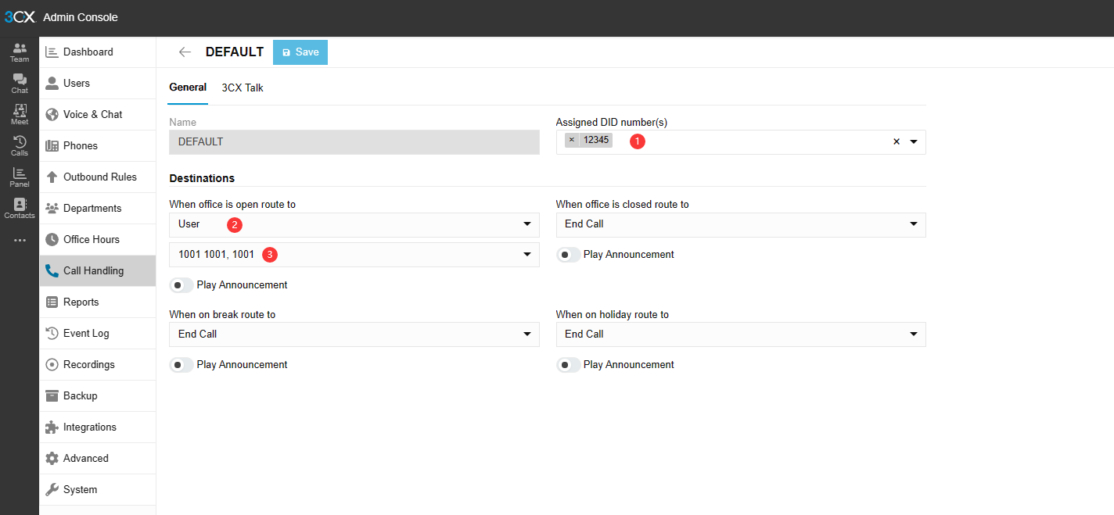Enable Play Announcement for office open
1114x515 pixels.
tap(181, 285)
